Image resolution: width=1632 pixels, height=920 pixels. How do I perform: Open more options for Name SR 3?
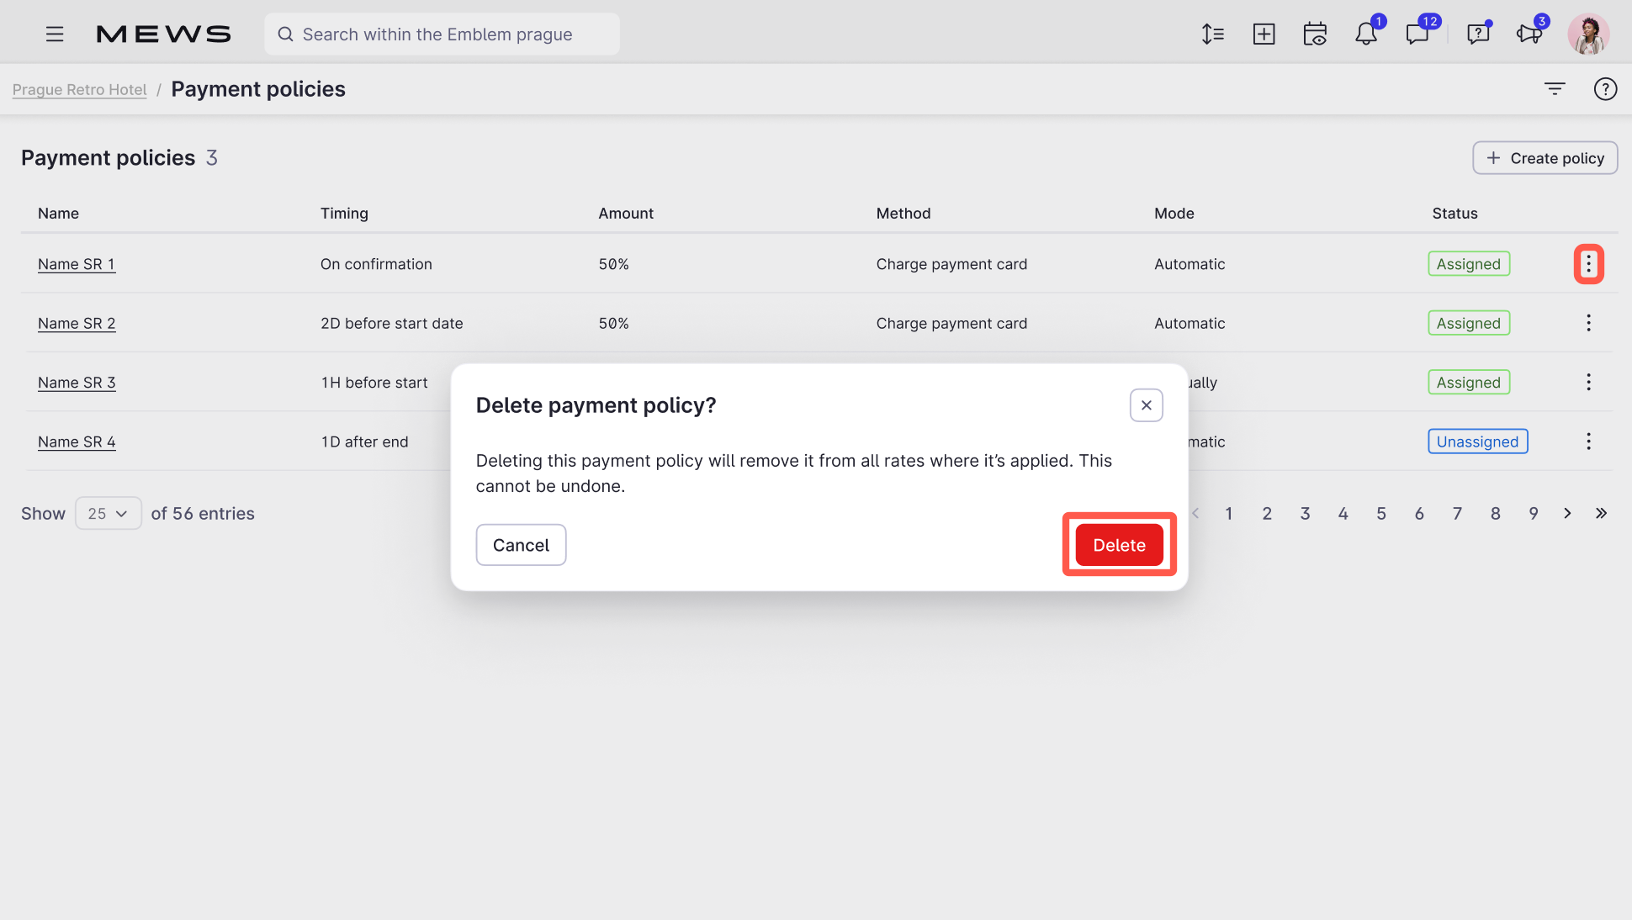coord(1588,383)
